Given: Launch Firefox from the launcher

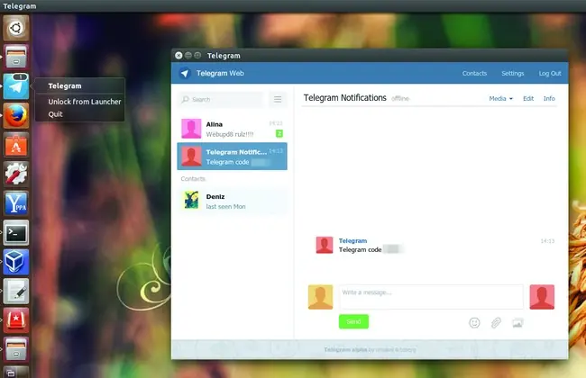Looking at the screenshot, I should pyautogui.click(x=16, y=115).
